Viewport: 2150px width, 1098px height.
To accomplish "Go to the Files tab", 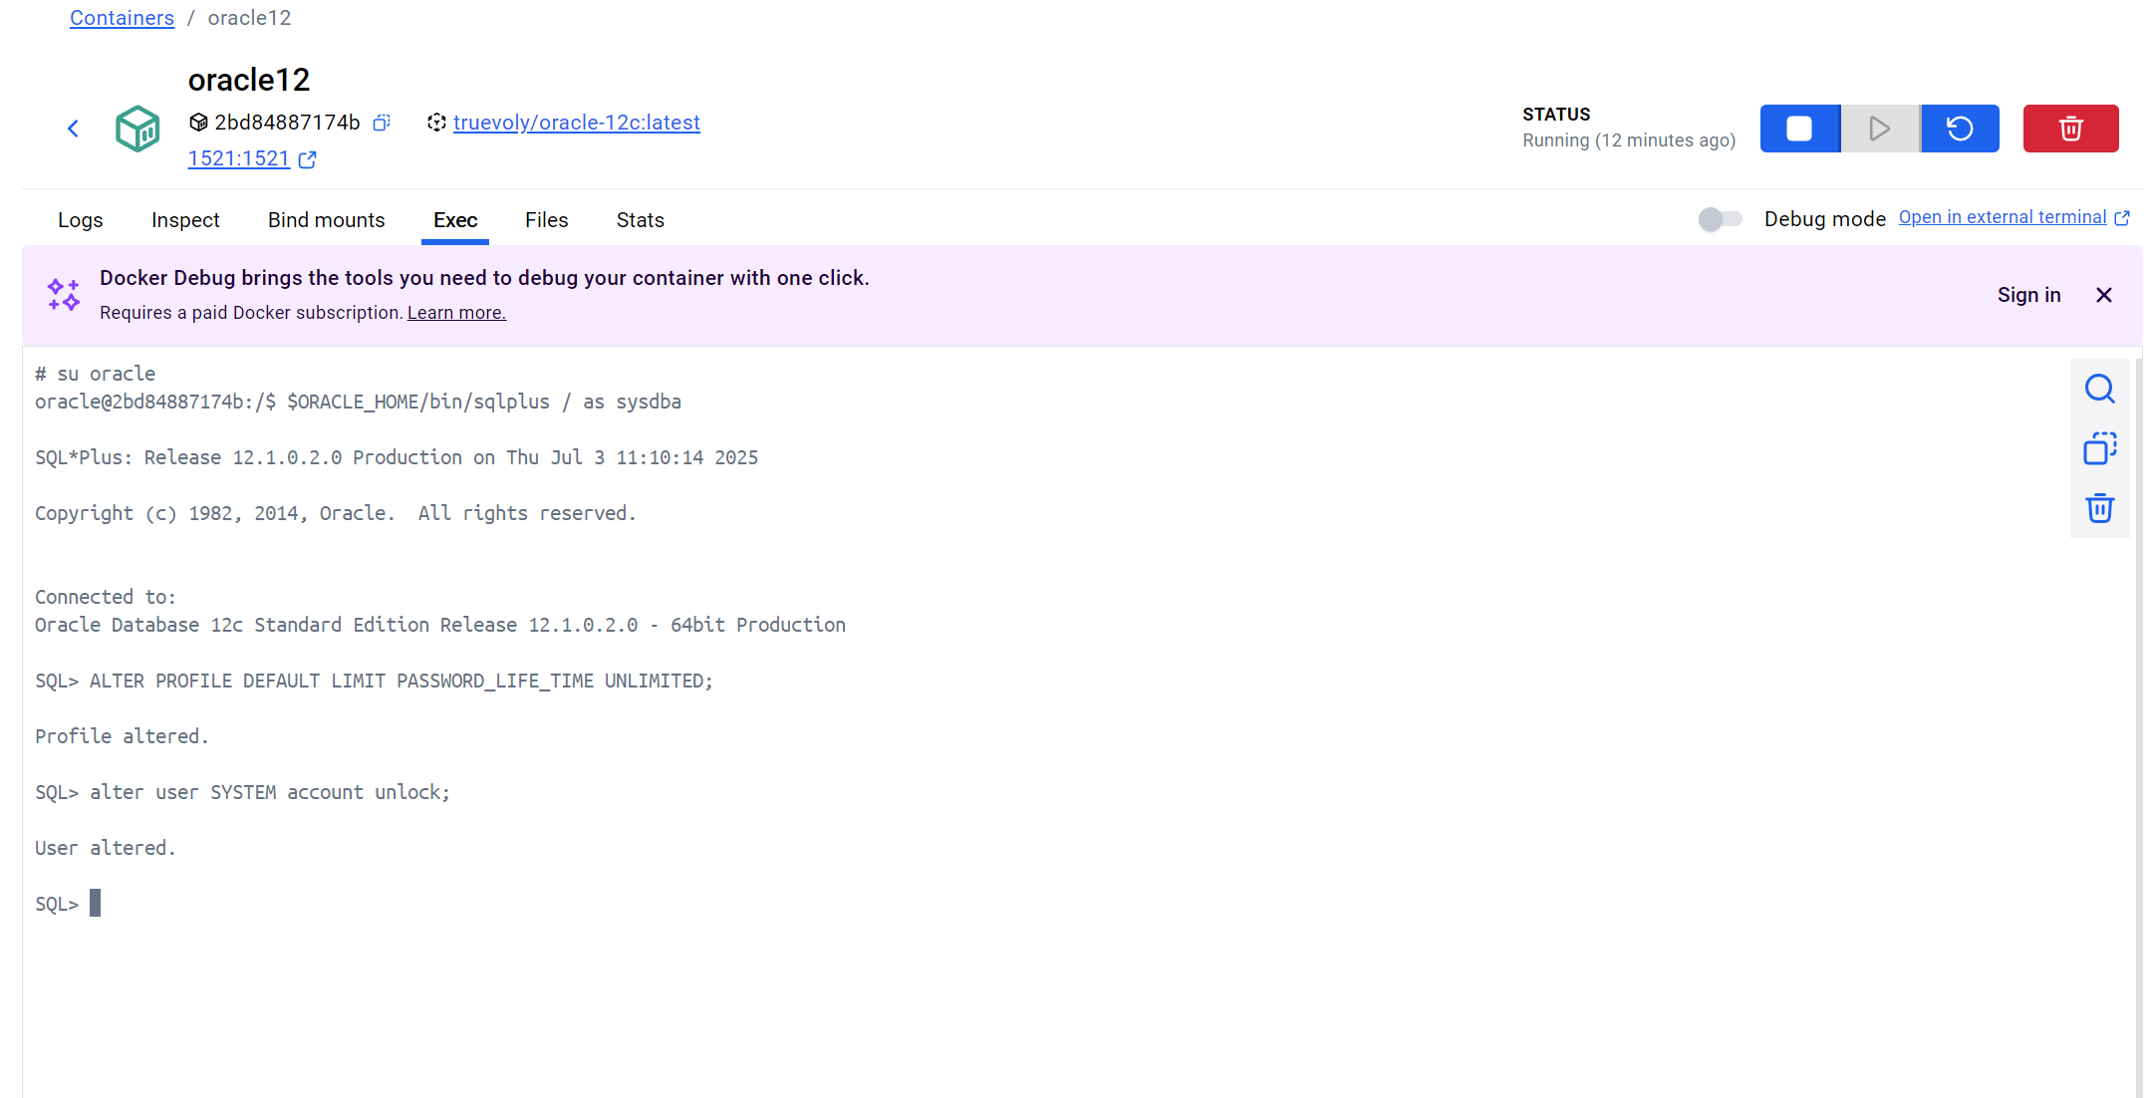I will coord(546,220).
